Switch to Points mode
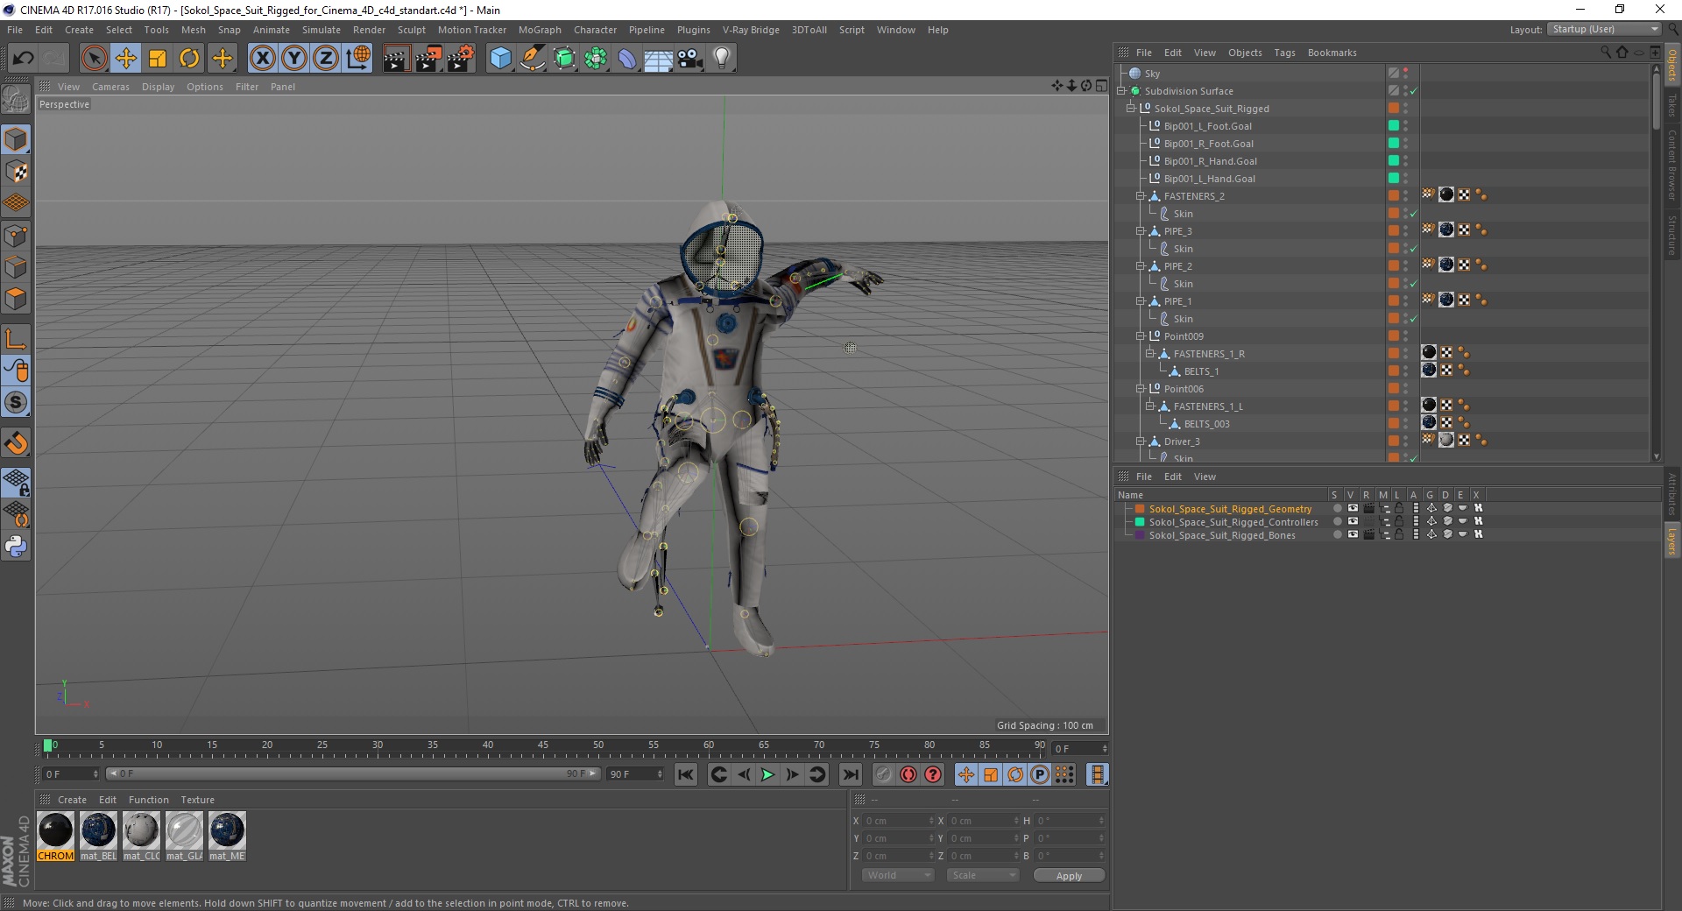Screen dimensions: 1682x911 pos(16,235)
